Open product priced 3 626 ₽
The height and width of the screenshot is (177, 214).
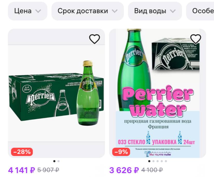(x=124, y=170)
